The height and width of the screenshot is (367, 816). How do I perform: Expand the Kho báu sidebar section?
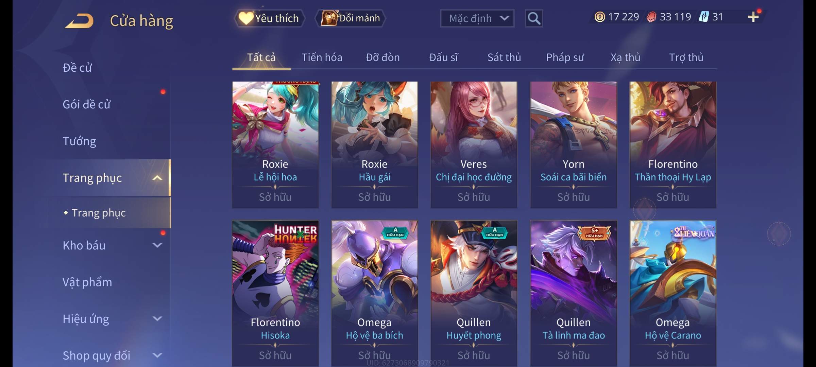157,245
